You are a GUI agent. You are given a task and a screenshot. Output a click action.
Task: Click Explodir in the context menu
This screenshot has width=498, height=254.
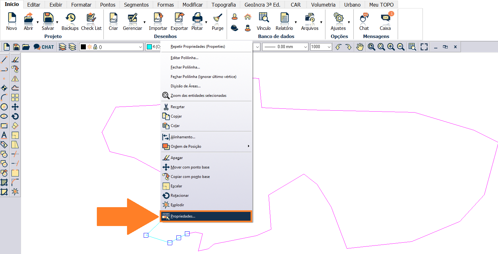pyautogui.click(x=177, y=205)
